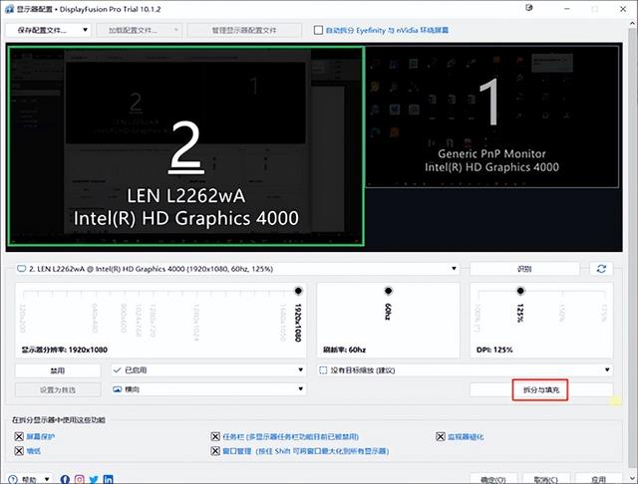Open the monitor selector LEN L2262wA dropdown
This screenshot has height=484, width=638.
(237, 269)
